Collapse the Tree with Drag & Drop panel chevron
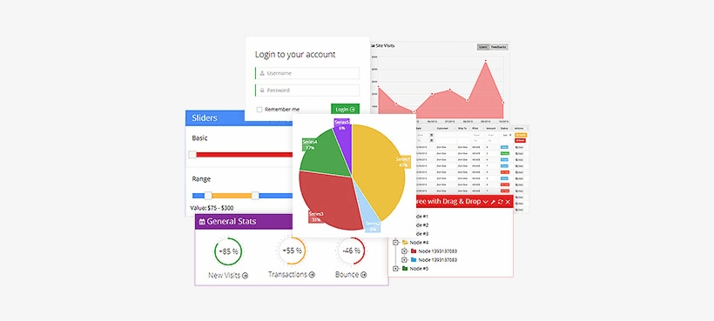 [486, 202]
